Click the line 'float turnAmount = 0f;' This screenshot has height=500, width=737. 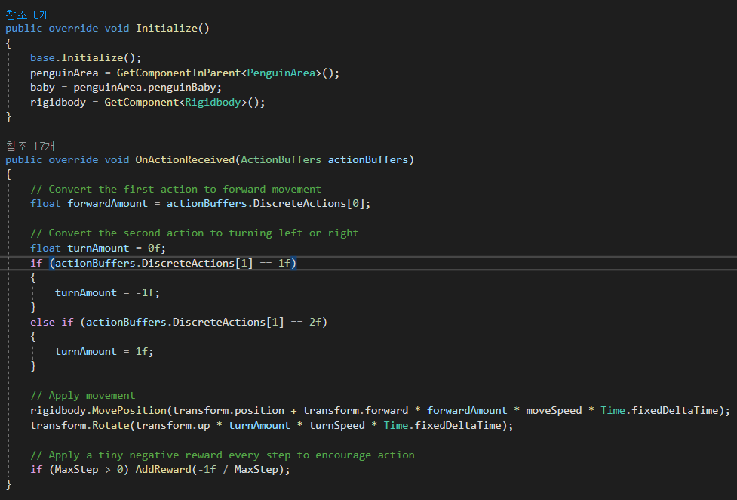[x=98, y=248]
